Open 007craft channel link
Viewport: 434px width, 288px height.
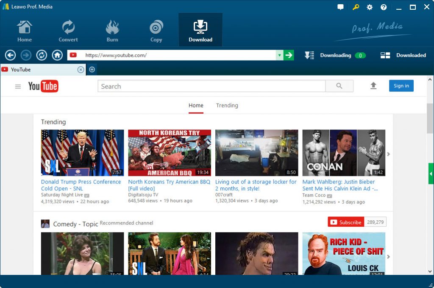tap(224, 195)
